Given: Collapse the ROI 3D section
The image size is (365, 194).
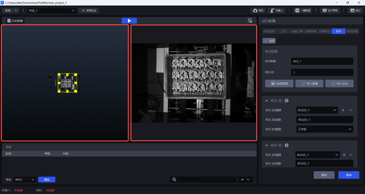Looking at the screenshot, I should 267,145.
